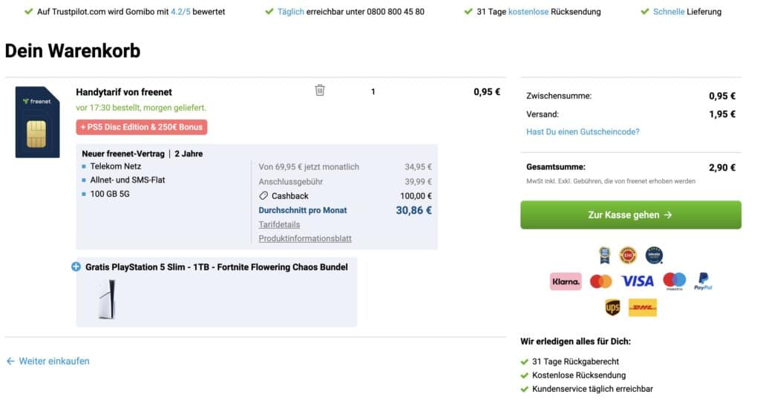
Task: Open the Hast Du einen Gutscheincode link
Action: pos(583,132)
